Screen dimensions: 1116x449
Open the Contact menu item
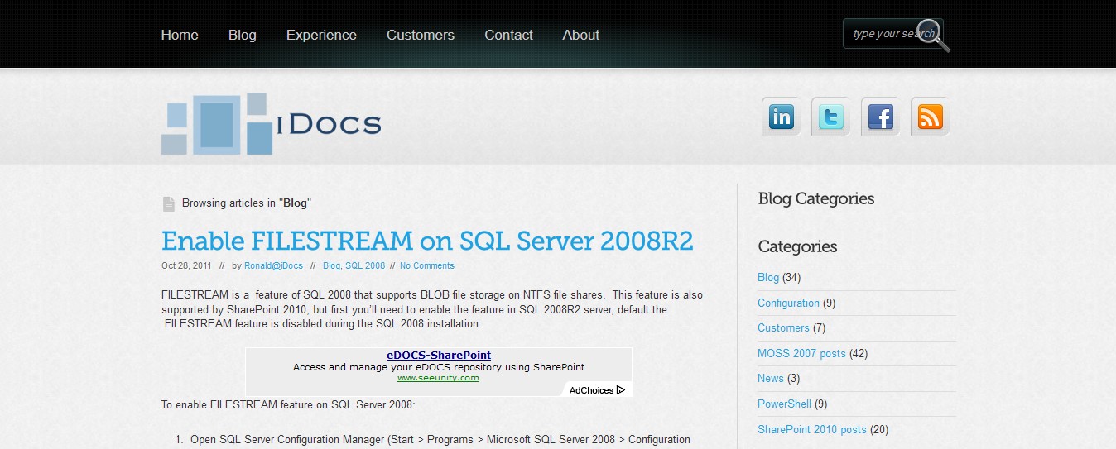(x=508, y=35)
